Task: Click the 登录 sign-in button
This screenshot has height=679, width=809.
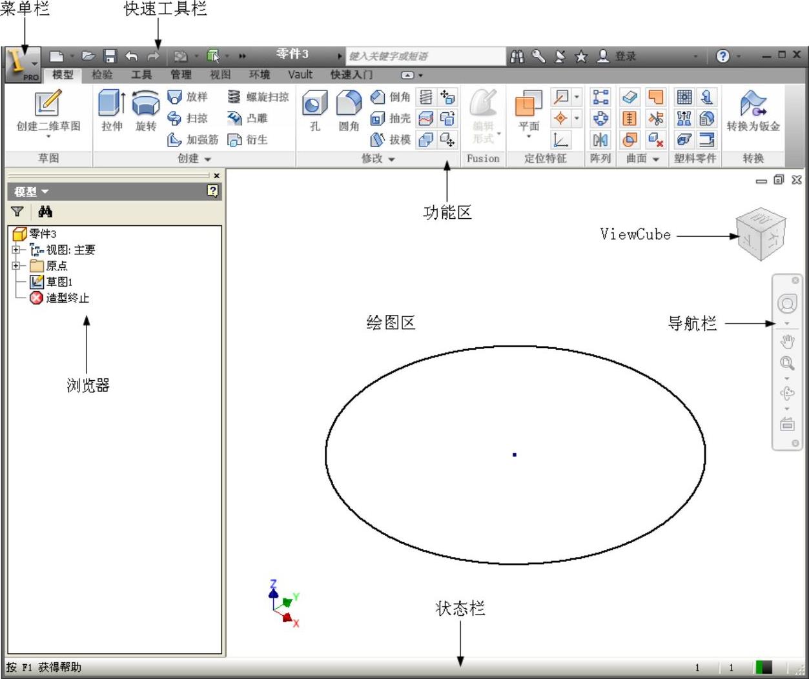Action: pos(617,56)
